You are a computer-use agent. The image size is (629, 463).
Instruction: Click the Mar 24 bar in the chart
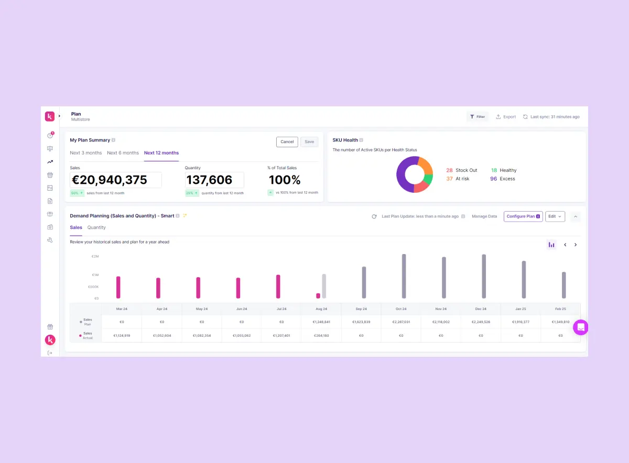118,288
